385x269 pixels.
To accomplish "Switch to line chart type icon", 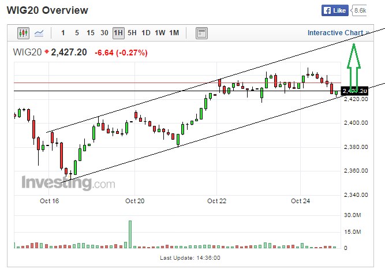I will tap(39, 33).
